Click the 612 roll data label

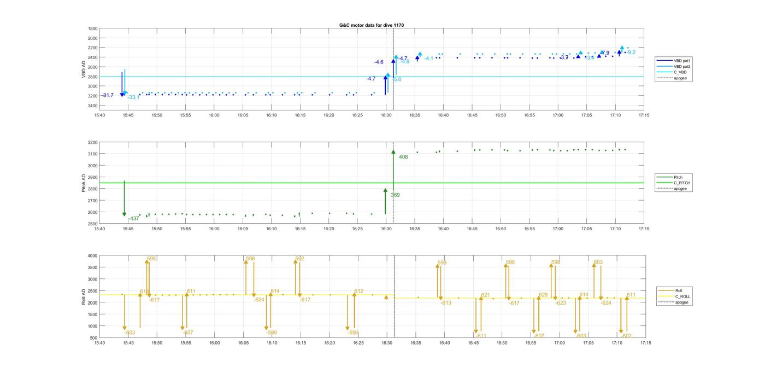coord(358,291)
